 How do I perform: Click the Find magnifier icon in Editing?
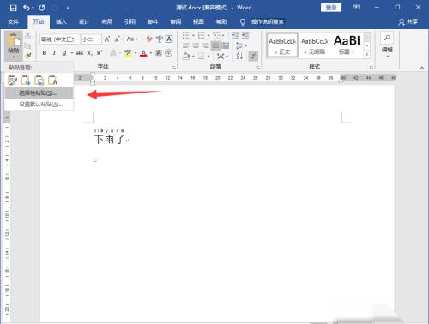[x=387, y=38]
